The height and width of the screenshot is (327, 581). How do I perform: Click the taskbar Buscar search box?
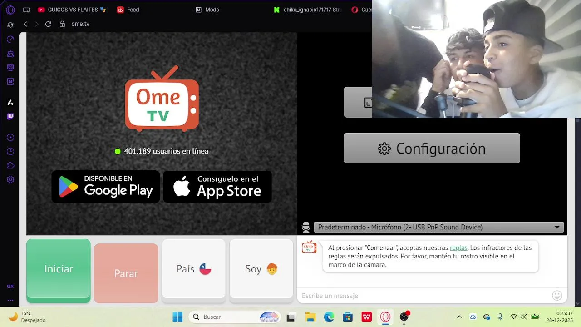[235, 317]
